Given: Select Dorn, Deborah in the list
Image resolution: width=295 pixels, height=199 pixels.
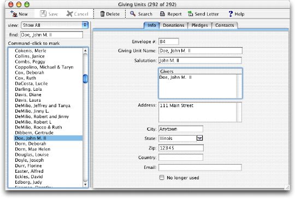Looking at the screenshot, I should [x=31, y=144].
